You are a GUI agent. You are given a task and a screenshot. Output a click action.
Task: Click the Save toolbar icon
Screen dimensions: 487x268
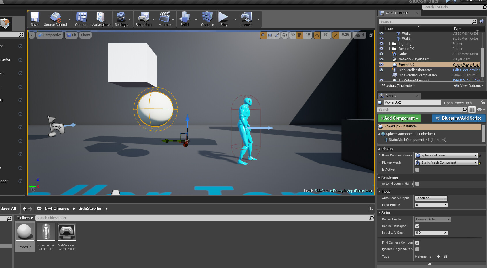[x=35, y=19]
